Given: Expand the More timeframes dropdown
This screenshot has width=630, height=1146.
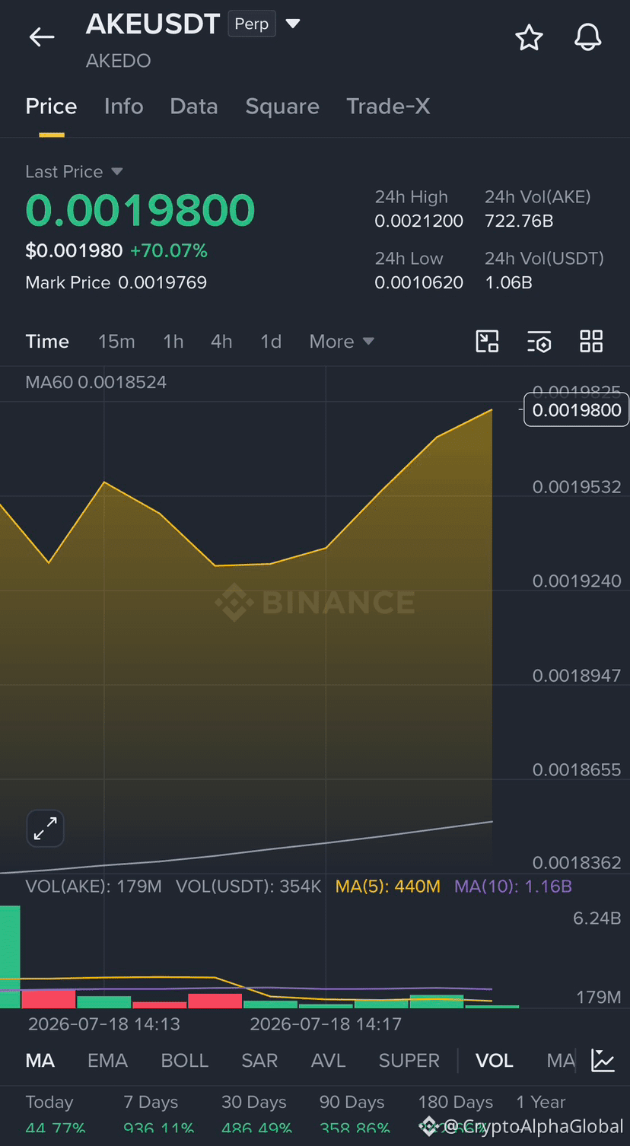Looking at the screenshot, I should (342, 342).
